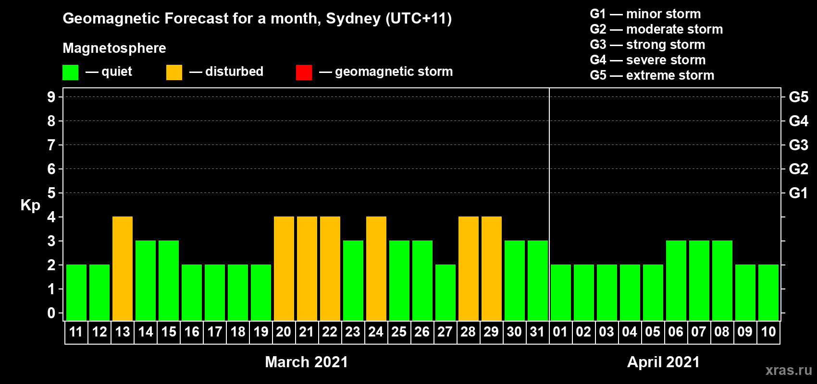Click the April 01 green bar

tap(561, 292)
